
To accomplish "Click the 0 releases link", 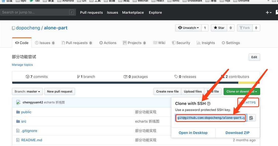I will pyautogui.click(x=185, y=77).
